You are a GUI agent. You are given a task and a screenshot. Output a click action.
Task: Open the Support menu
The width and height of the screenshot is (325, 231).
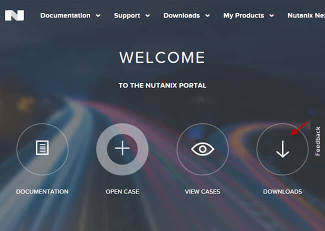[127, 15]
